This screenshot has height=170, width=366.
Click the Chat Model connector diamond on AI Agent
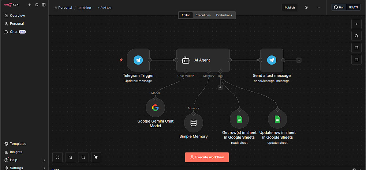(x=186, y=71)
